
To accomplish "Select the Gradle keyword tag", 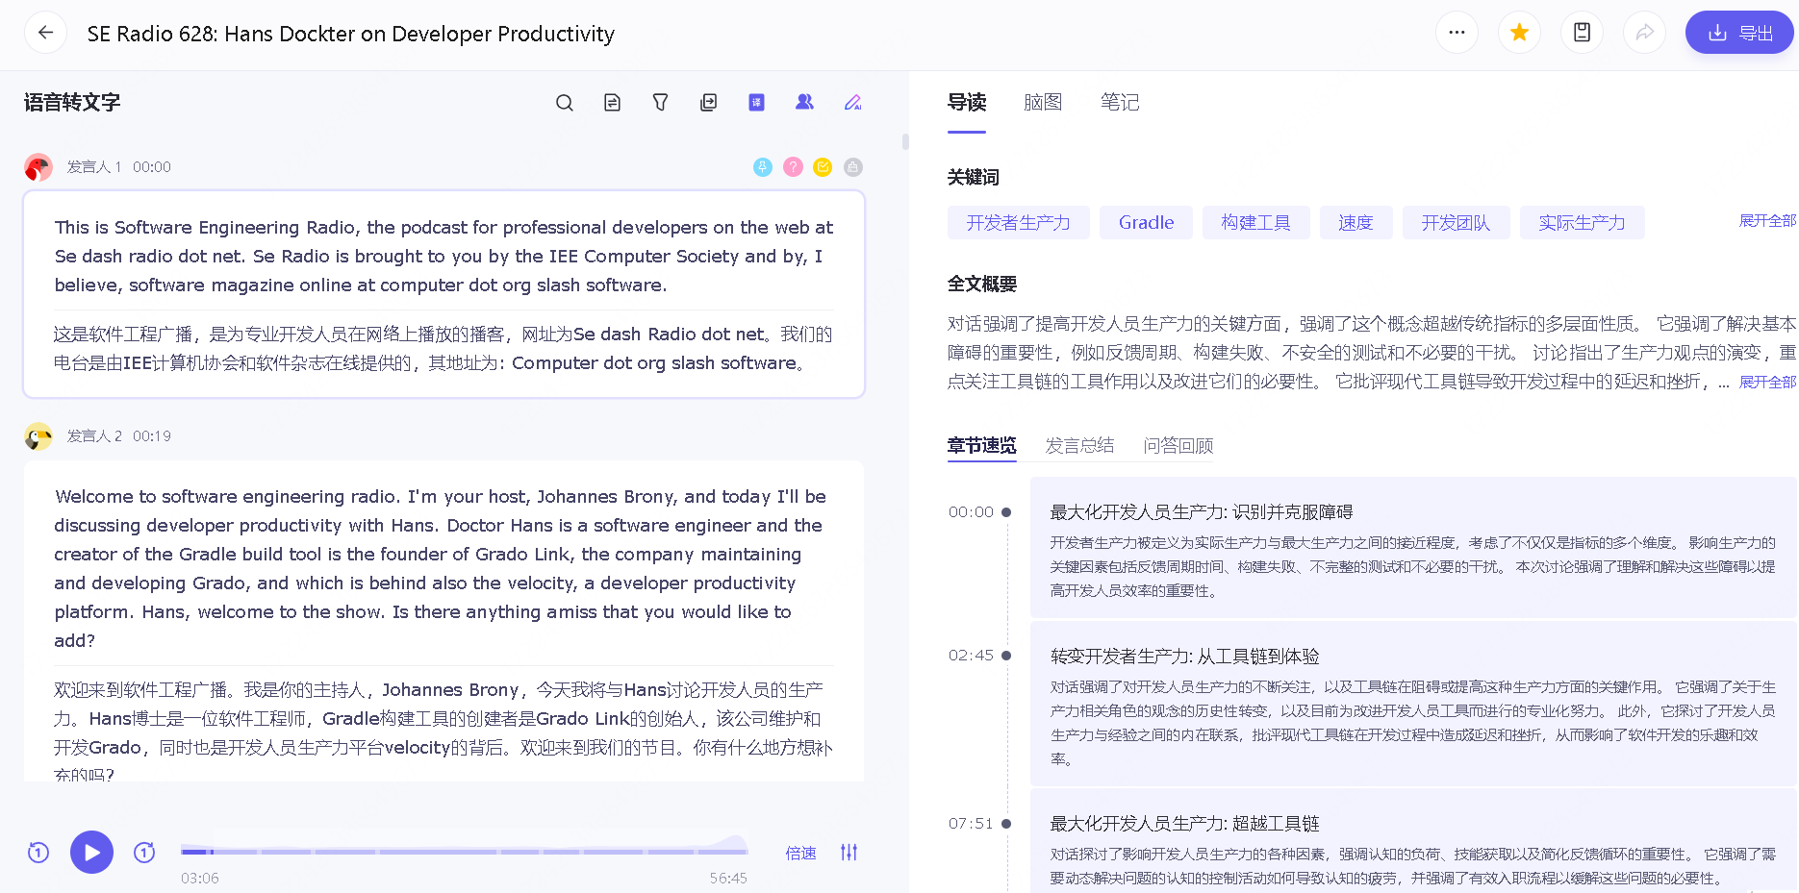I will (1146, 223).
